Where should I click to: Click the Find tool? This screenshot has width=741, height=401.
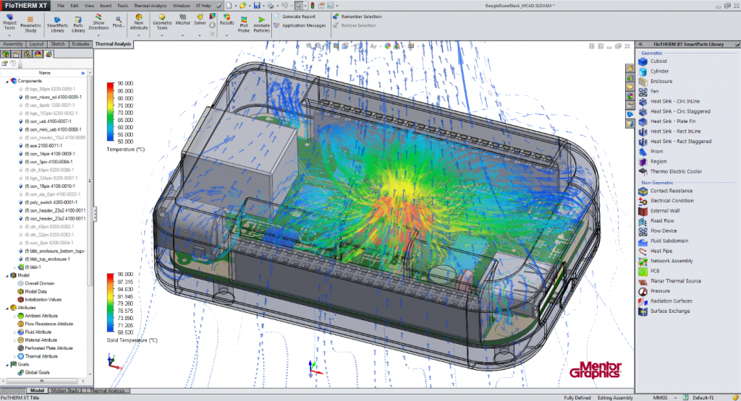point(118,22)
